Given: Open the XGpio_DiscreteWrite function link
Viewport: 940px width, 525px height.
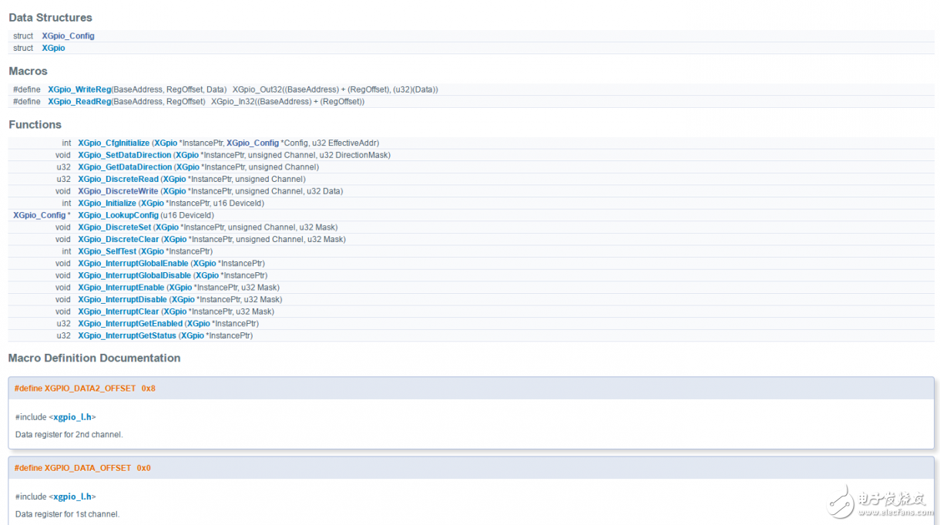Looking at the screenshot, I should click(x=118, y=191).
